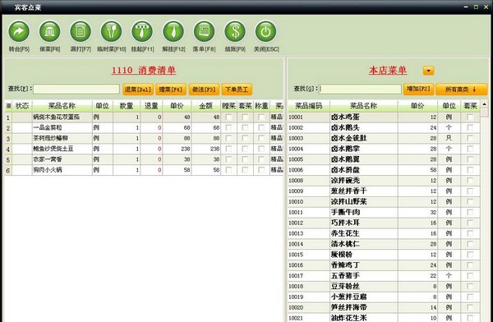Select menu item 卤水鹅翼
This screenshot has width=493, height=322.
[x=384, y=159]
